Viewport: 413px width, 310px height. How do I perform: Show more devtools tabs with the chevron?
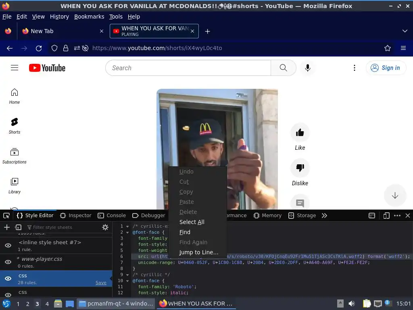point(324,216)
